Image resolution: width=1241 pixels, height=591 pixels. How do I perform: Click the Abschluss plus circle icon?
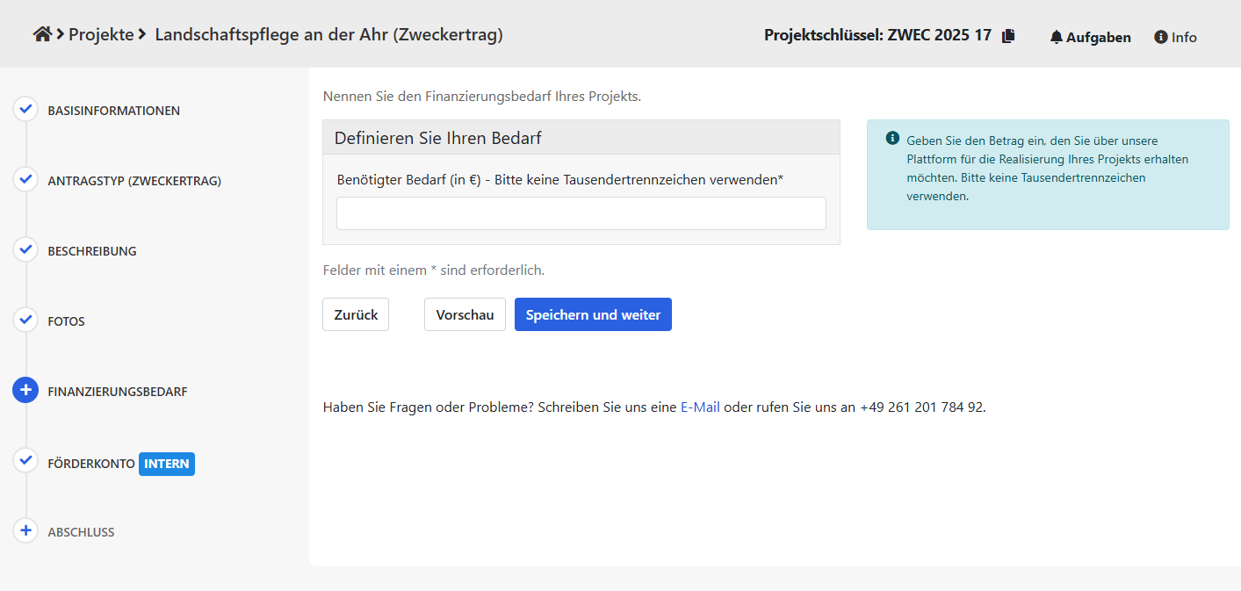coord(25,531)
